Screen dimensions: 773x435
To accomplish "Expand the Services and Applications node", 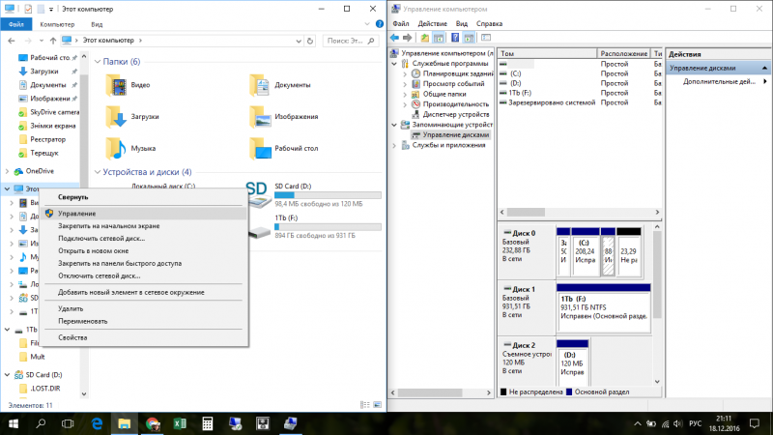I will 394,146.
